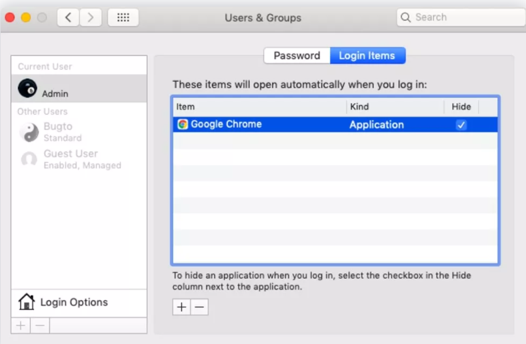This screenshot has width=526, height=344.
Task: Click the search magnifier icon
Action: point(405,17)
